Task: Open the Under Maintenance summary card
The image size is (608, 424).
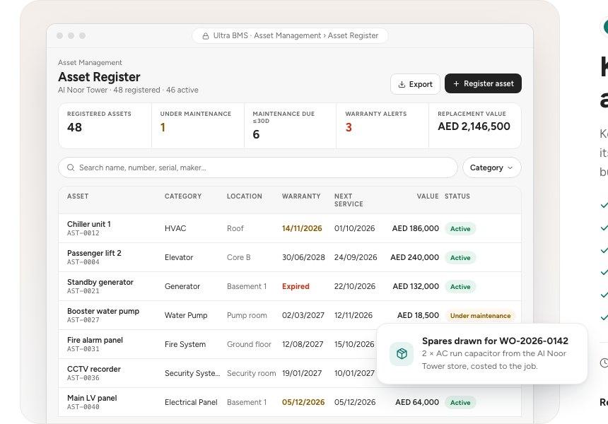Action: (x=198, y=126)
